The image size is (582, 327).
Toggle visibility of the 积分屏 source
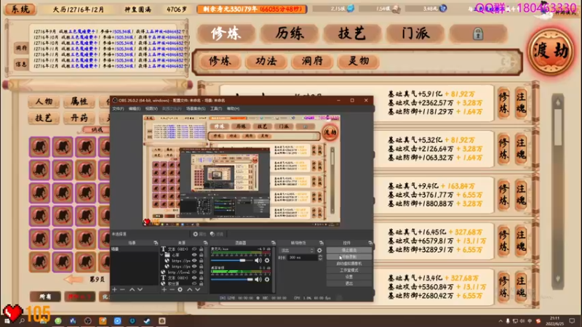194,283
